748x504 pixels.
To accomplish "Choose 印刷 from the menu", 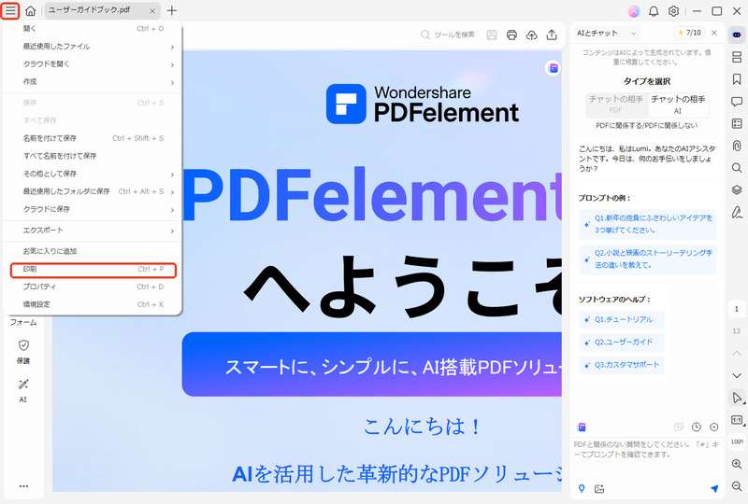I will click(x=93, y=270).
